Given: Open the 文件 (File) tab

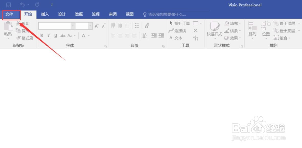Looking at the screenshot, I should [x=9, y=15].
